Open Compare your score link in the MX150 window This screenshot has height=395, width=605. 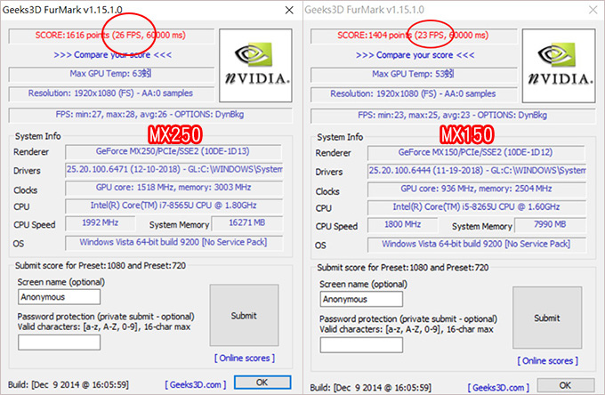point(415,55)
